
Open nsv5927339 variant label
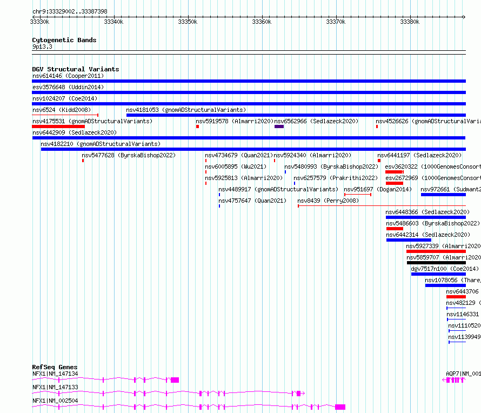[x=443, y=246]
